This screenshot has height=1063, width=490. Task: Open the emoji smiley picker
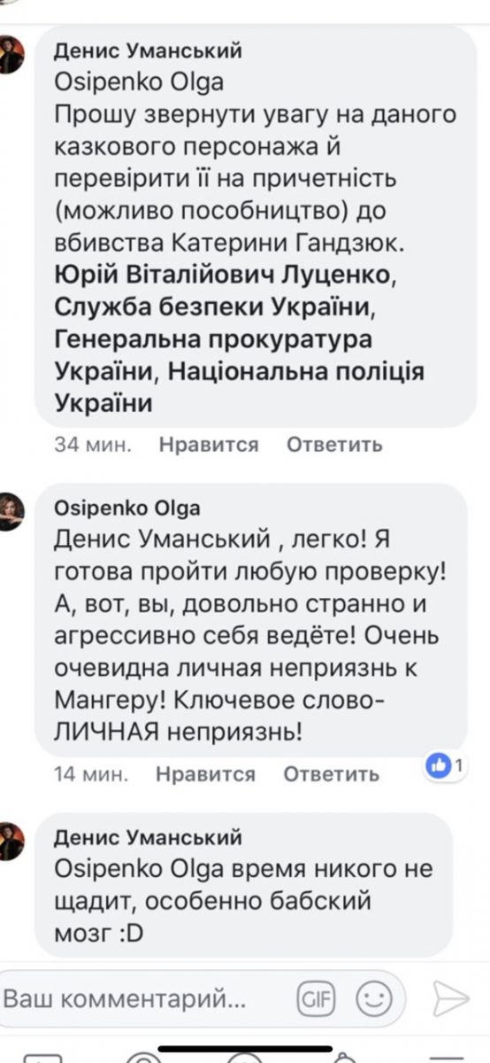[374, 999]
